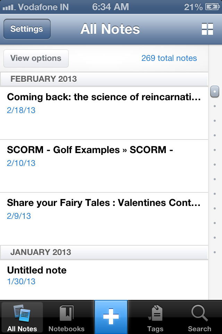Switch to grid view icon
The width and height of the screenshot is (222, 334).
click(x=207, y=29)
